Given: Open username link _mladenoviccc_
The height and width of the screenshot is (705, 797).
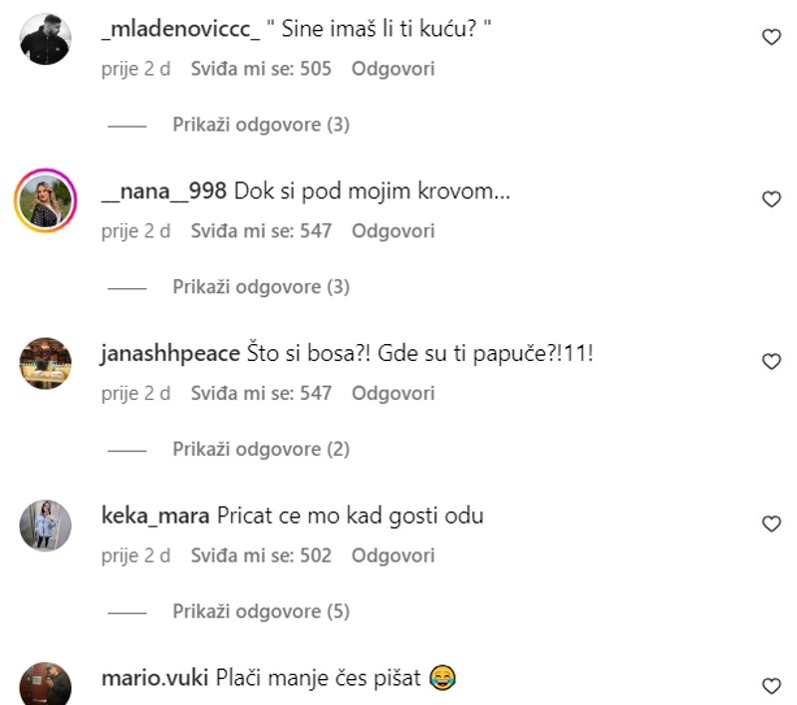Looking at the screenshot, I should pos(180,29).
